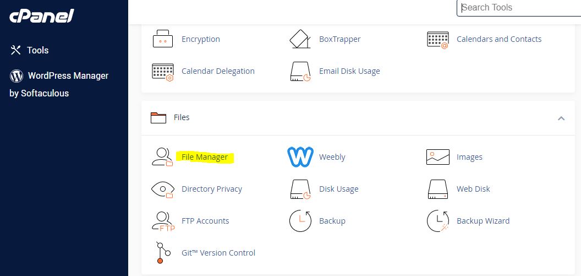The height and width of the screenshot is (276, 581).
Task: Click the Backup Wizard icon
Action: [x=438, y=221]
